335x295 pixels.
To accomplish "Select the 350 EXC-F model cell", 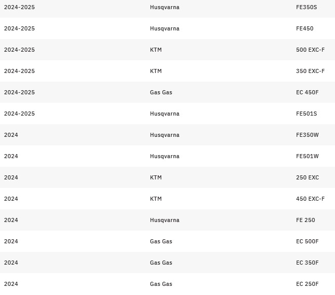I will click(310, 71).
